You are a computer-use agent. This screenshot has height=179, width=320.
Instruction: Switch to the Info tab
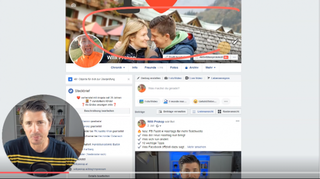135,67
